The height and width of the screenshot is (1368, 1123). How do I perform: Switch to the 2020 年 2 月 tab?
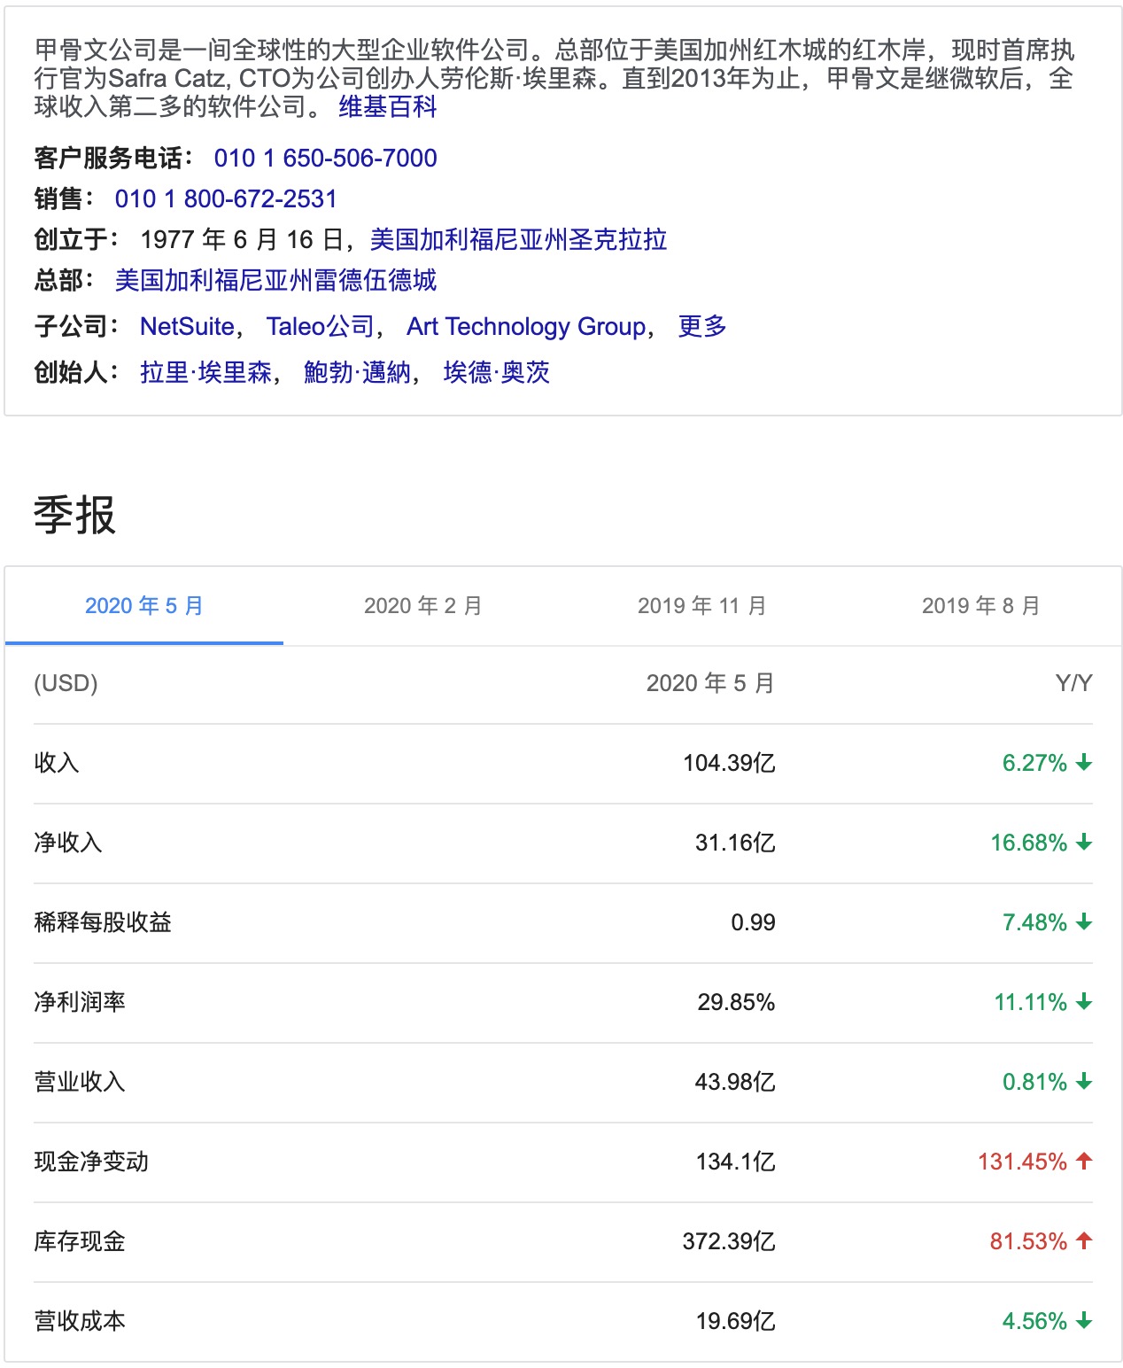(423, 606)
